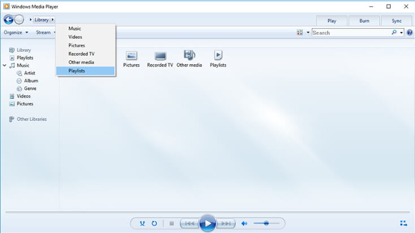Open the Stream menu
Screen dimensions: 415x233
[x=46, y=33]
